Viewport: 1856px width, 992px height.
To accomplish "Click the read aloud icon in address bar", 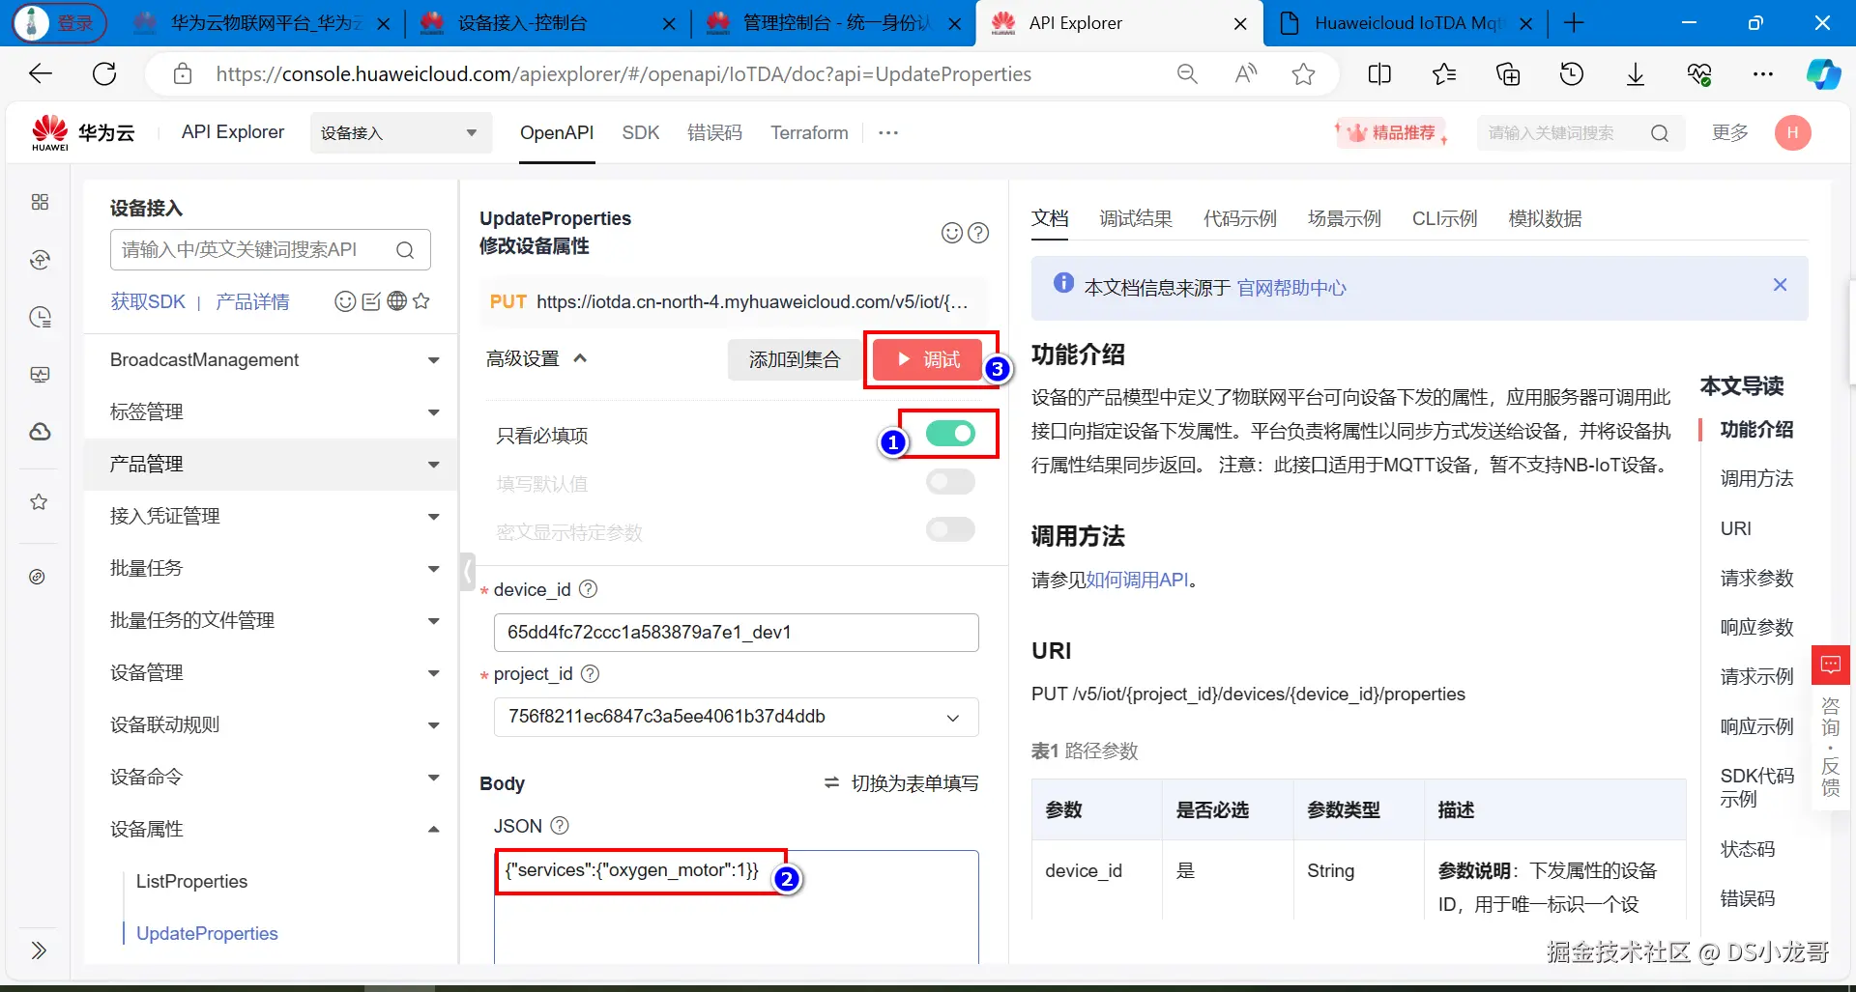I will click(x=1246, y=73).
